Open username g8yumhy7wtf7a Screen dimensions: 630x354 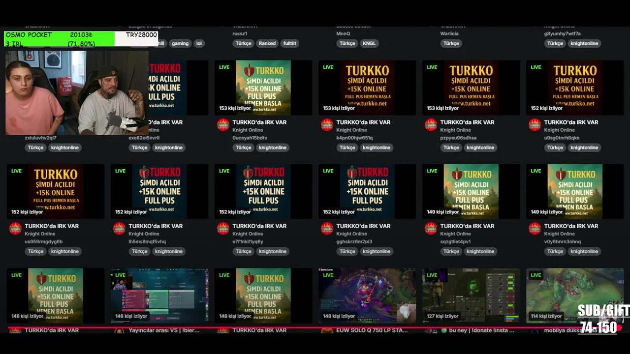click(562, 34)
